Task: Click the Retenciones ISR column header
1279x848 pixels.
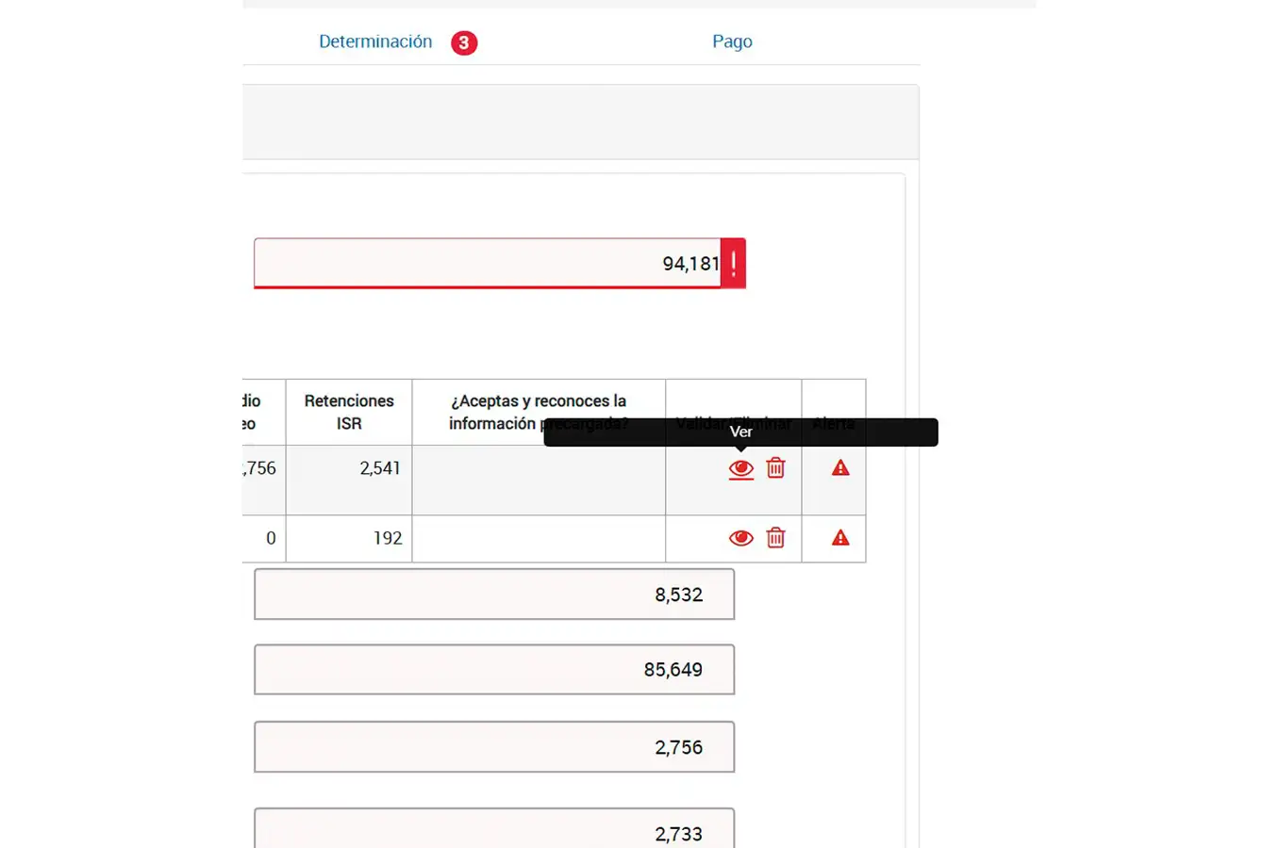Action: pos(349,412)
